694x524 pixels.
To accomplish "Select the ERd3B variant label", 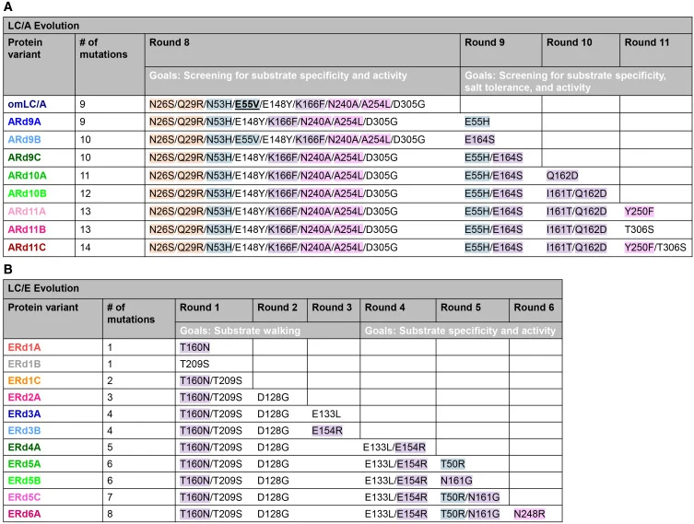I will pyautogui.click(x=24, y=431).
